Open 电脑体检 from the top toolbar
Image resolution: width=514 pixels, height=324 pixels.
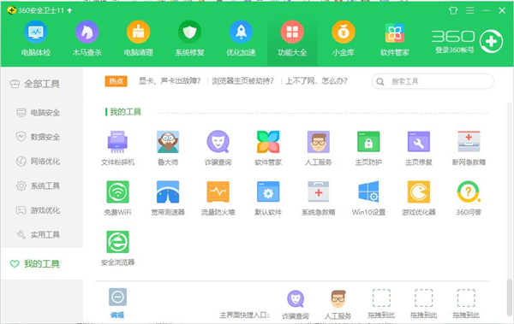[x=36, y=38]
